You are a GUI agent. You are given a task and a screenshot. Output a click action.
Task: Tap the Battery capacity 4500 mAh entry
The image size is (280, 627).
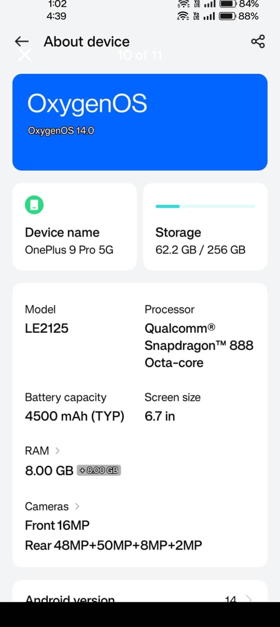(x=75, y=407)
